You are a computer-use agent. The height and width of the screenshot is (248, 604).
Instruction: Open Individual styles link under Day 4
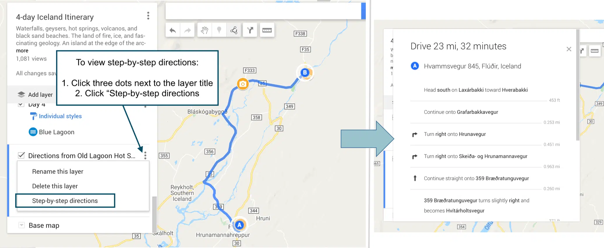pos(60,116)
